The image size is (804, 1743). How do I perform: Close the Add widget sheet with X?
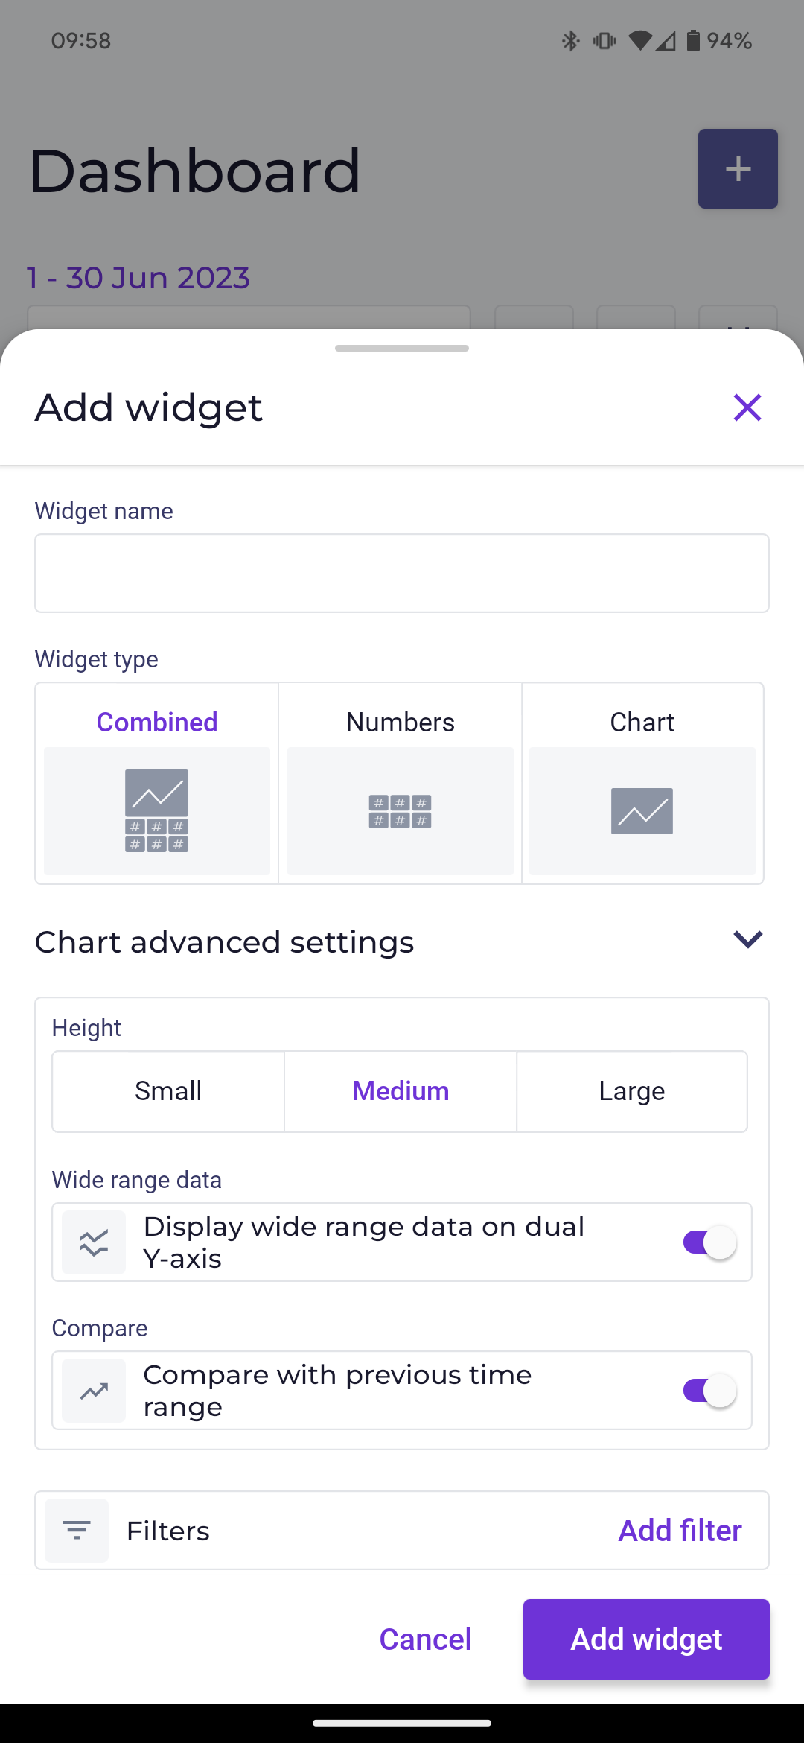(747, 407)
